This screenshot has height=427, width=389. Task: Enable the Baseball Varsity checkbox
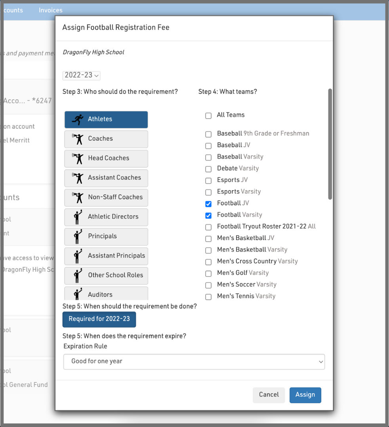[208, 158]
